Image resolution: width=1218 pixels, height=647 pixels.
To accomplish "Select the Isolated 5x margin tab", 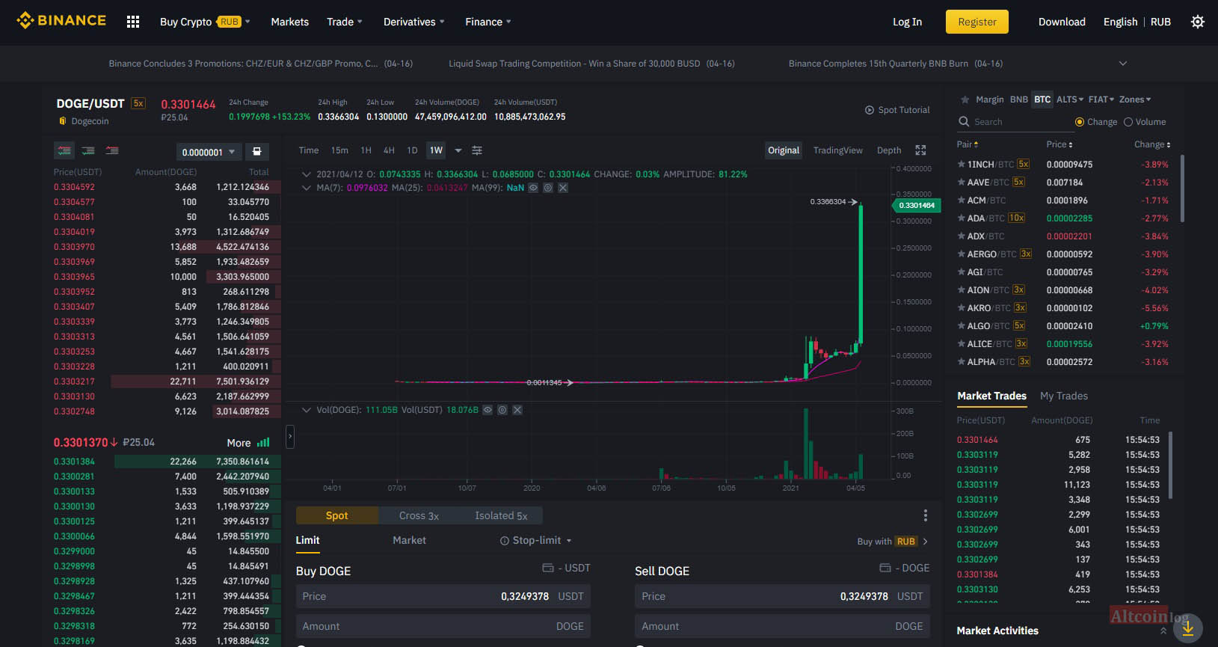I will 501,515.
